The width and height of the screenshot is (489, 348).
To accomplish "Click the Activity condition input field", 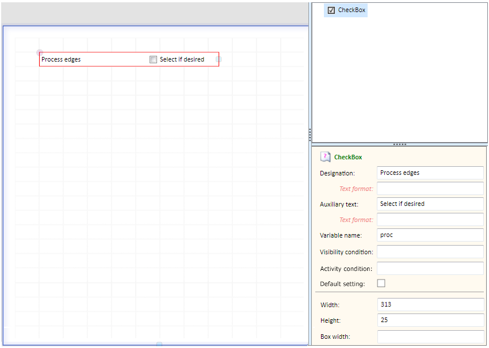I will pyautogui.click(x=430, y=268).
